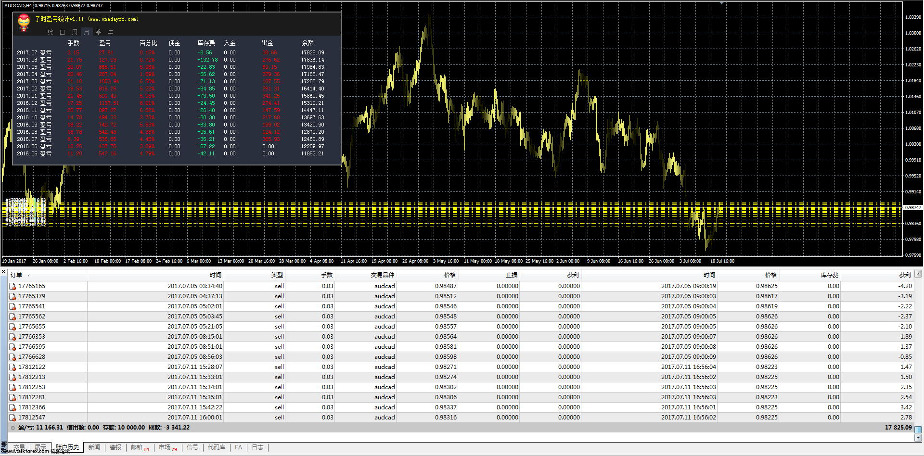Click the icon of order 17765541

[x=13, y=306]
